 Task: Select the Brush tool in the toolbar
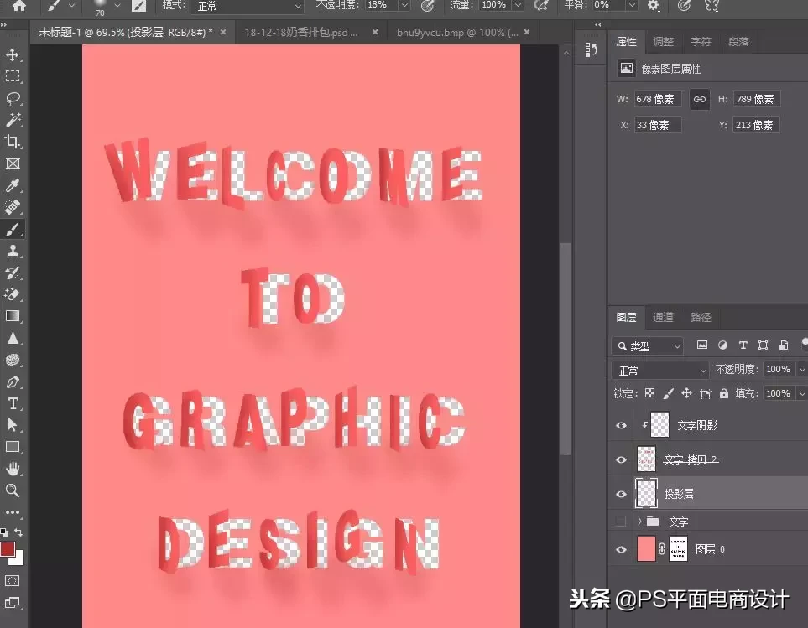tap(13, 229)
